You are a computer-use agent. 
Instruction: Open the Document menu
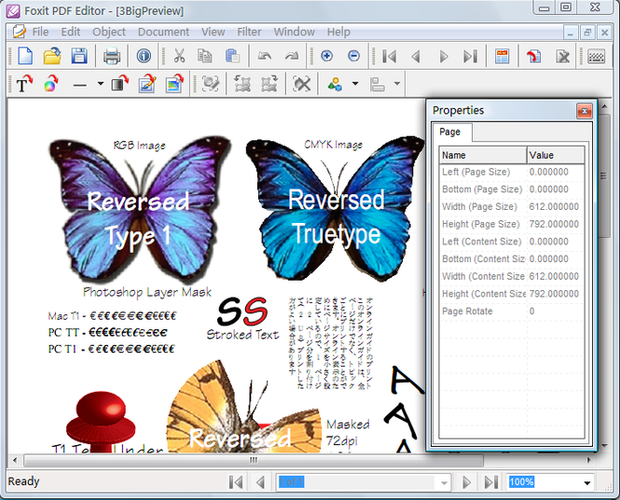pos(163,32)
